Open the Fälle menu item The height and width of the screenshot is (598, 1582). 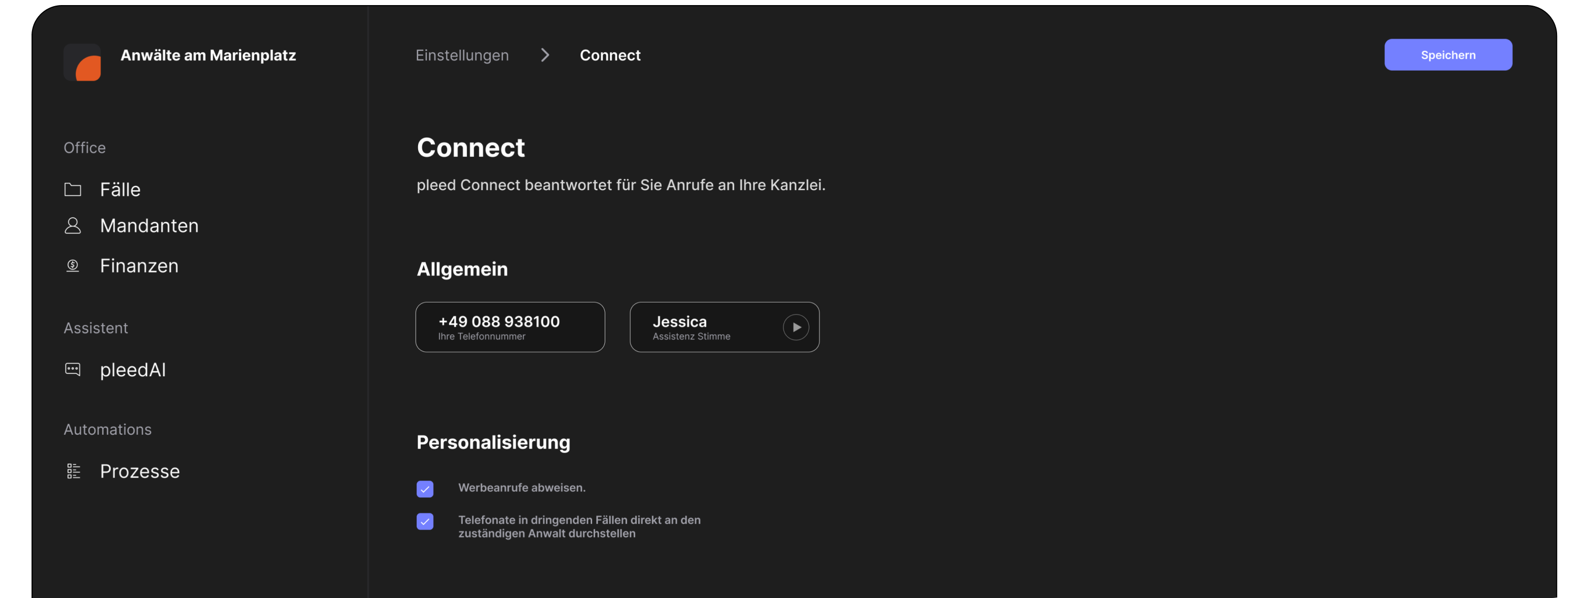tap(121, 190)
